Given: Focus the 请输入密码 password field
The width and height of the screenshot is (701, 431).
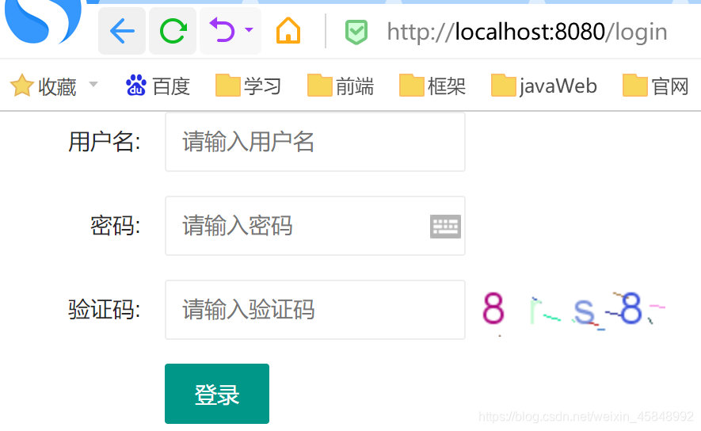Looking at the screenshot, I should [x=315, y=226].
